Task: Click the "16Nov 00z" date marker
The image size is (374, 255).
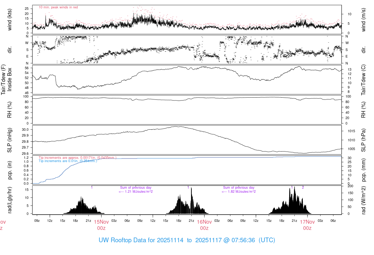Action: (x=205, y=225)
